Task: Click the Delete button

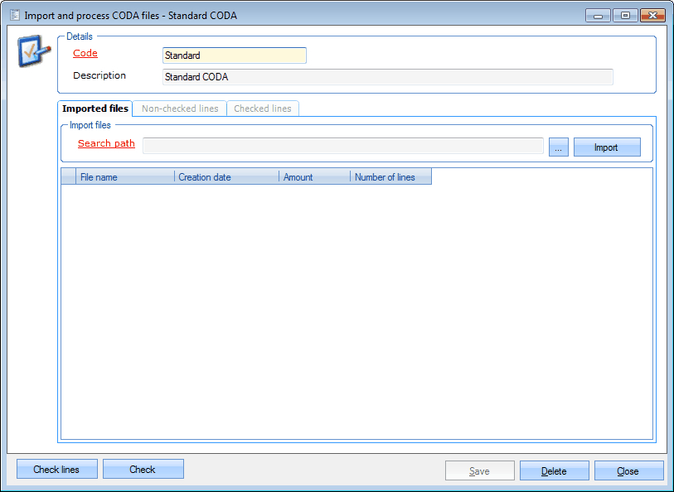Action: tap(554, 471)
